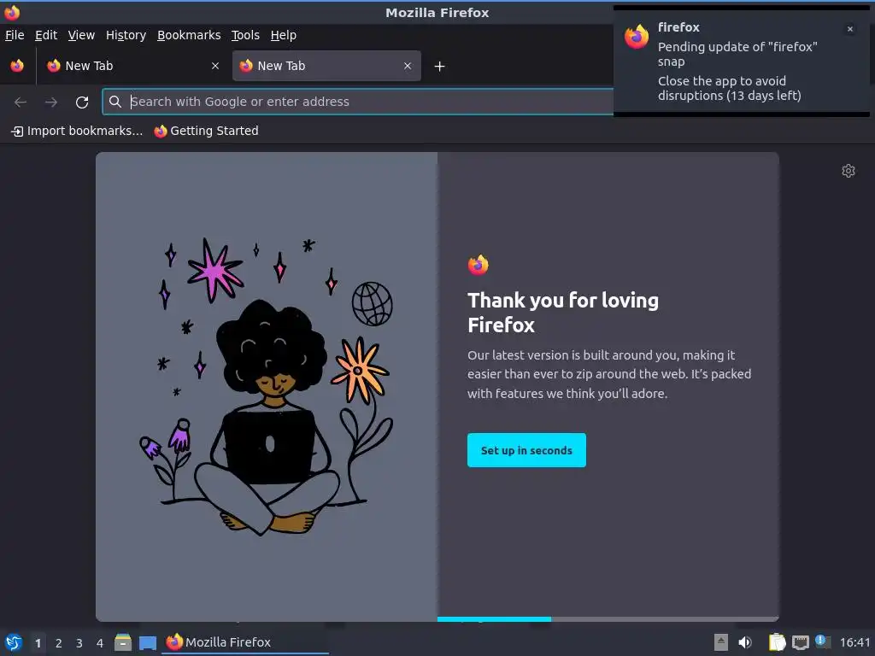Image resolution: width=875 pixels, height=656 pixels.
Task: Open the File menu
Action: 15,35
